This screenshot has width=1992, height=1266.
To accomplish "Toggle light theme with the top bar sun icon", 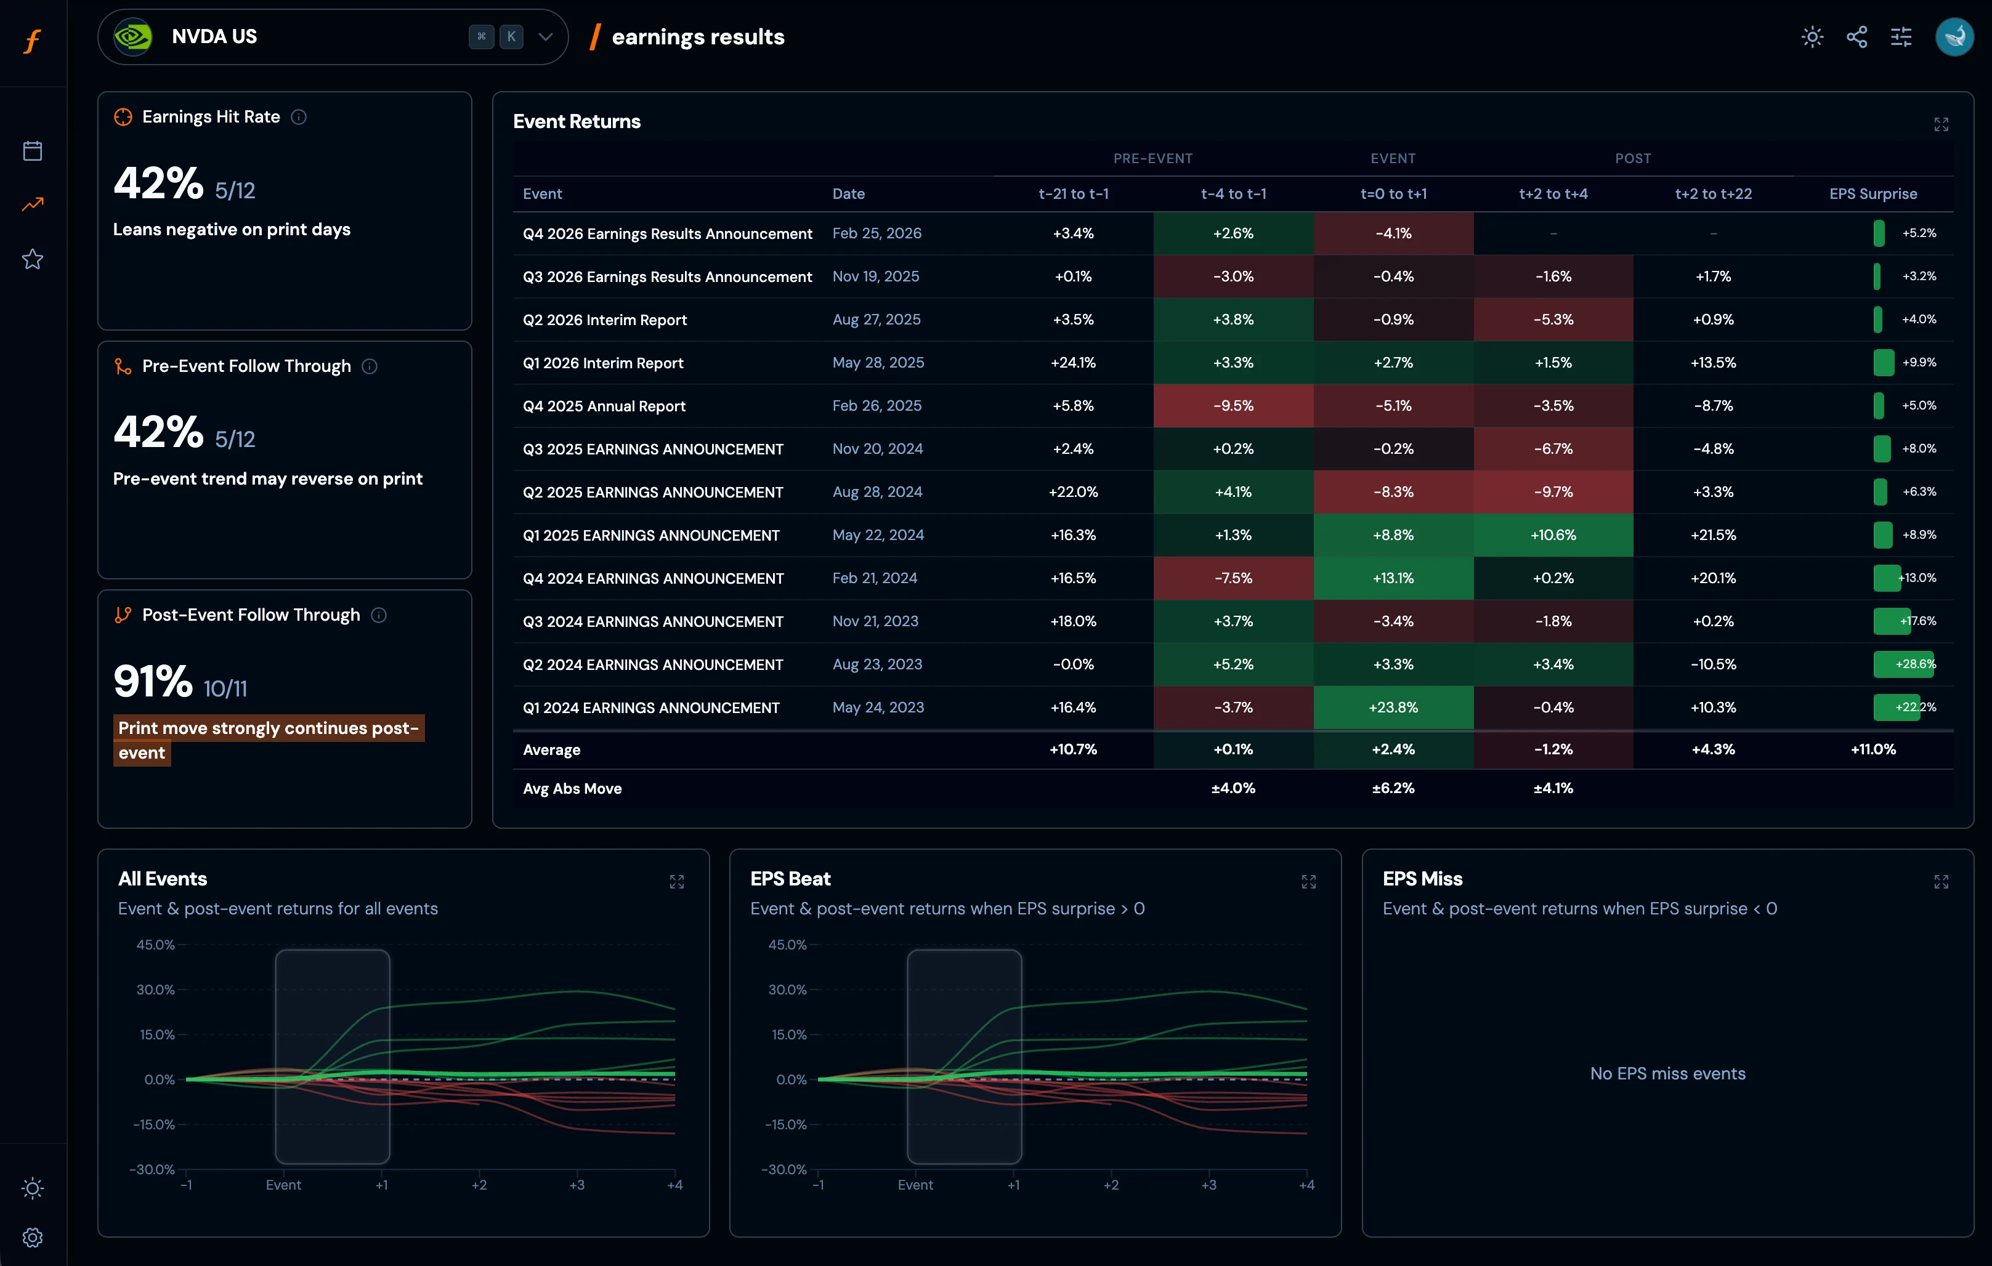I will [1812, 36].
